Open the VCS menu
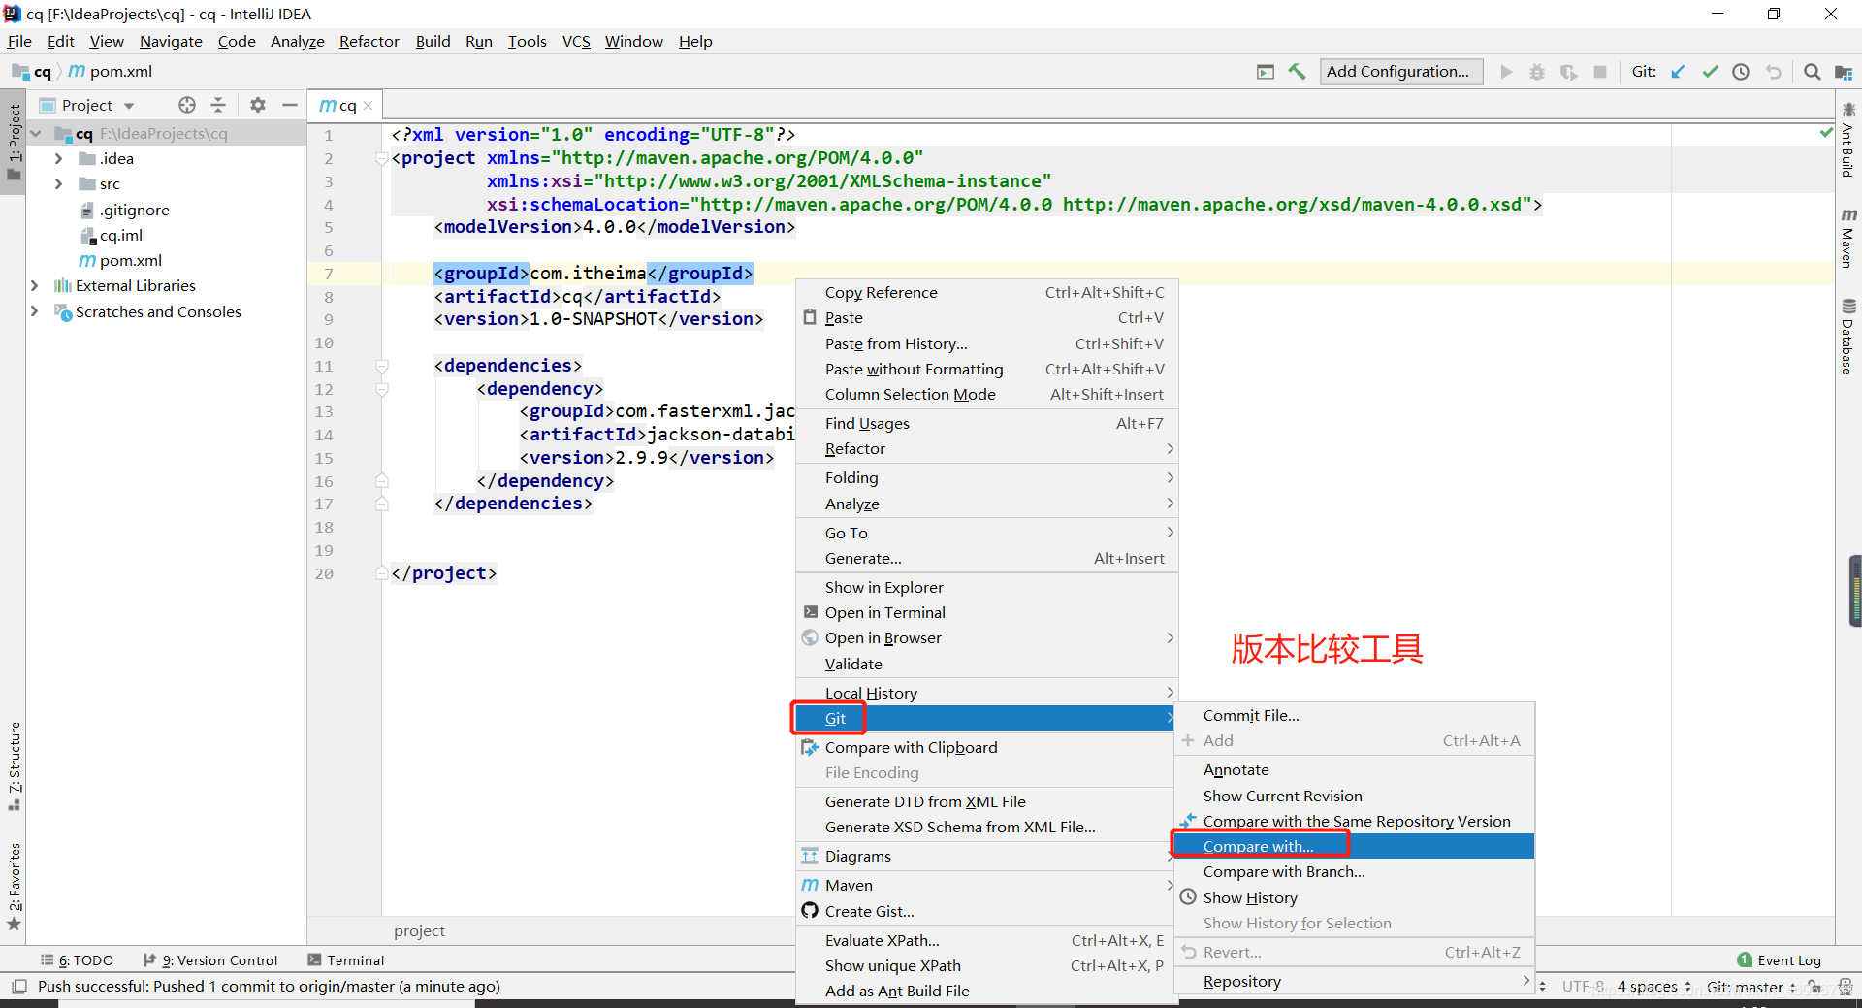The height and width of the screenshot is (1008, 1862). (576, 42)
